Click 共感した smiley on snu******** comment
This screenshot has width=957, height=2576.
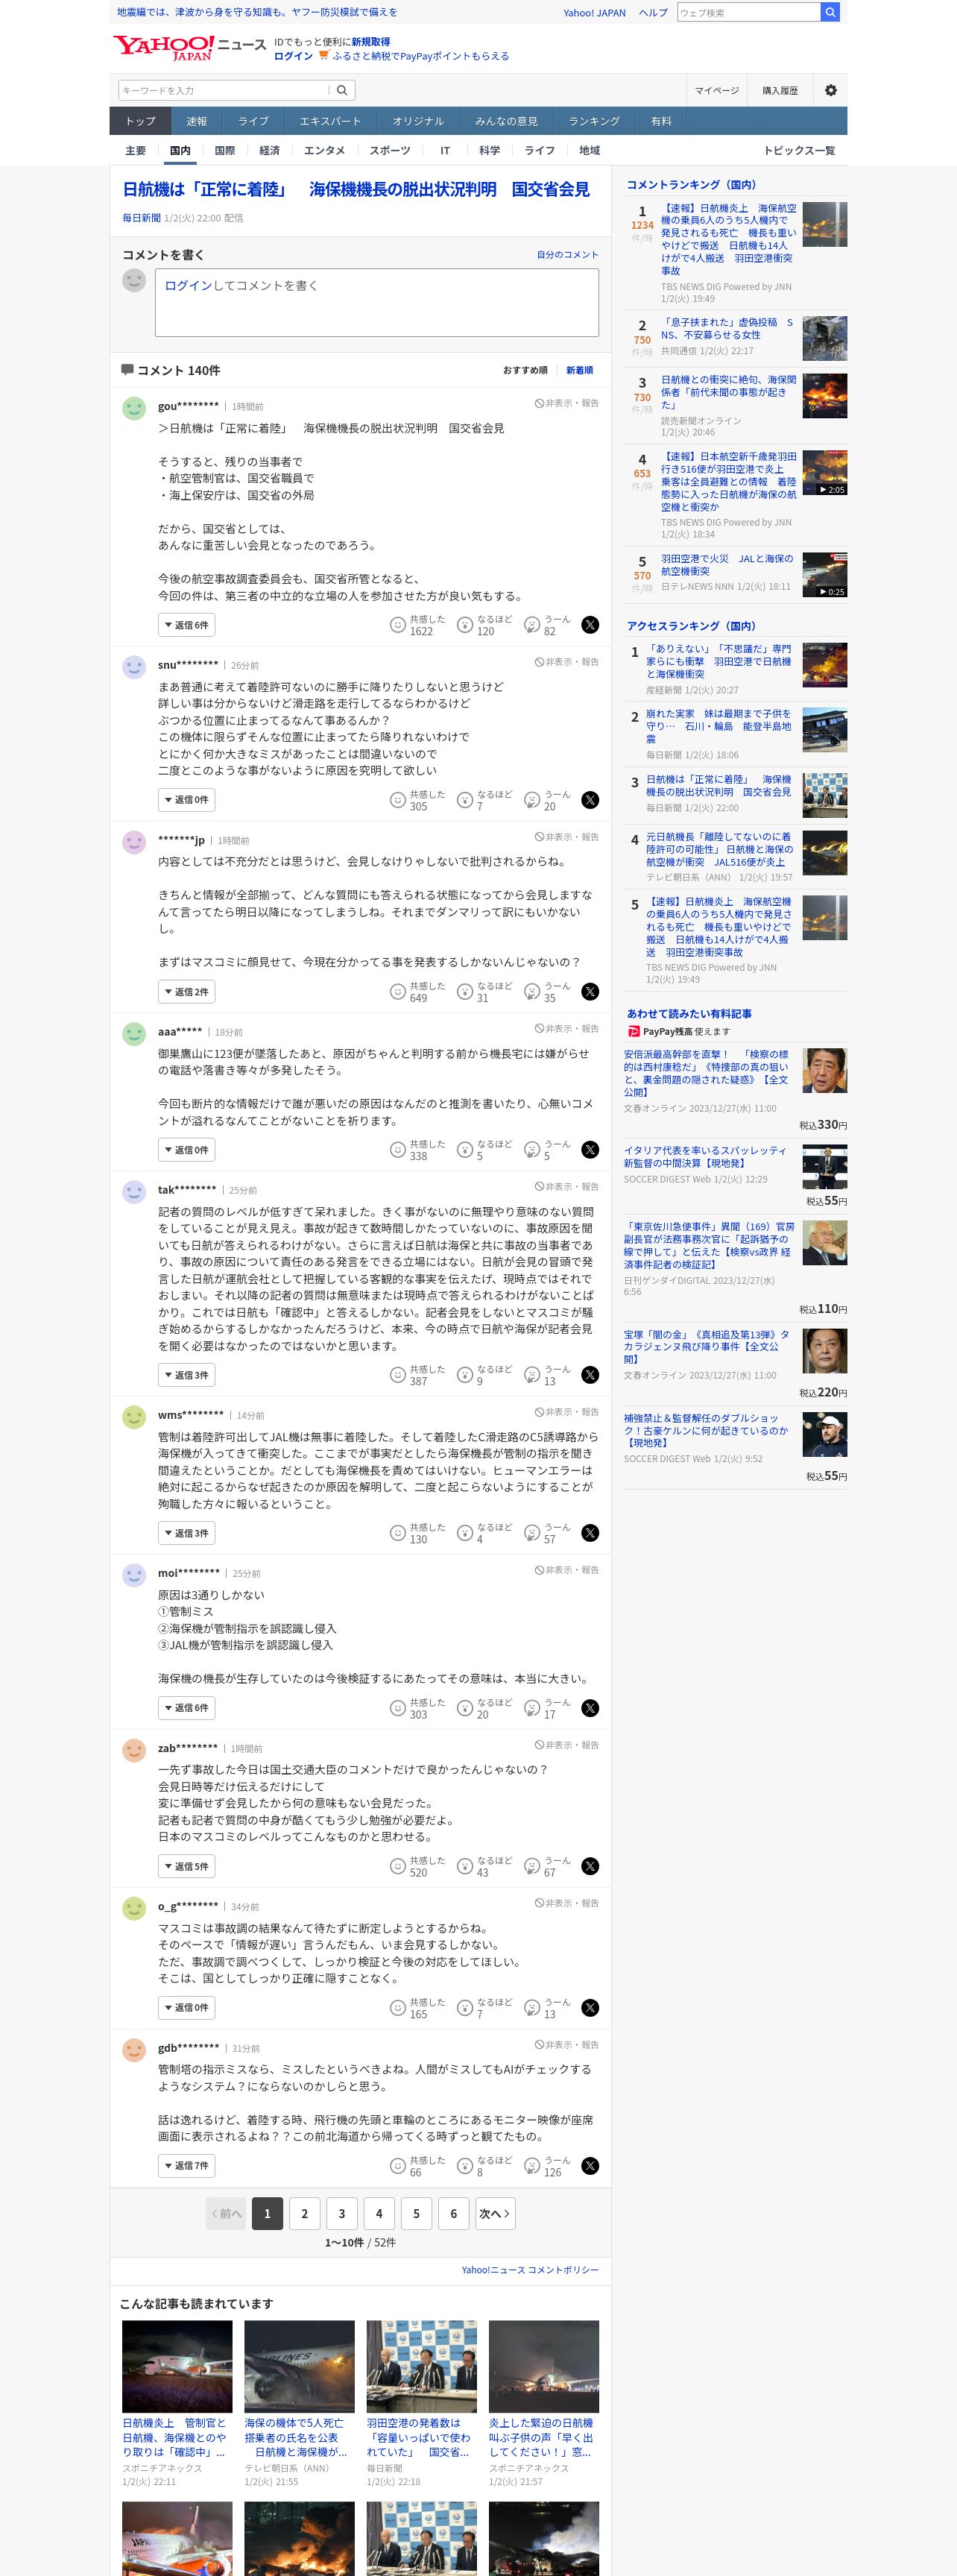[397, 800]
